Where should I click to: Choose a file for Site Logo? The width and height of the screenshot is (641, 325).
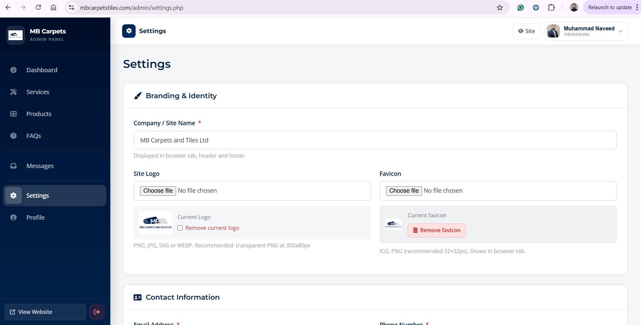click(158, 191)
